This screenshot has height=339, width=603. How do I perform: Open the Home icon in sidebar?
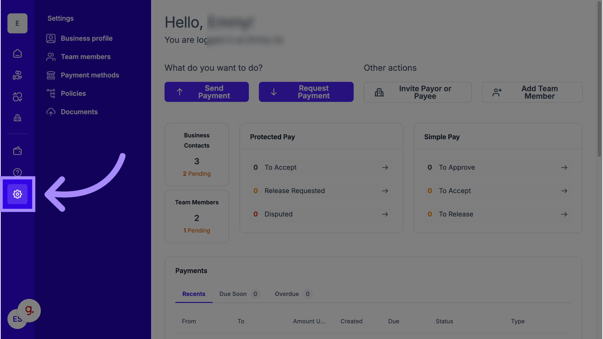pos(17,53)
